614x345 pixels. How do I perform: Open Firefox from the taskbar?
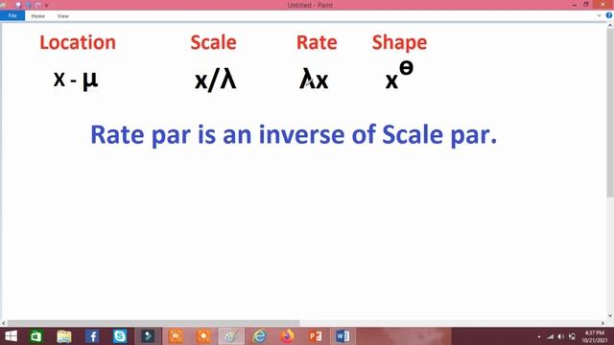point(287,336)
